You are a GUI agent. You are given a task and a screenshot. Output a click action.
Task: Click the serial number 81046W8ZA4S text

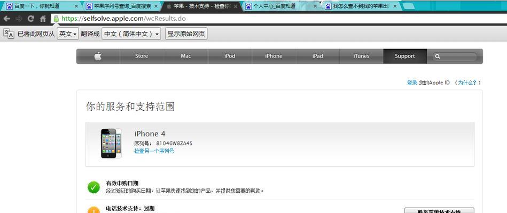point(174,143)
